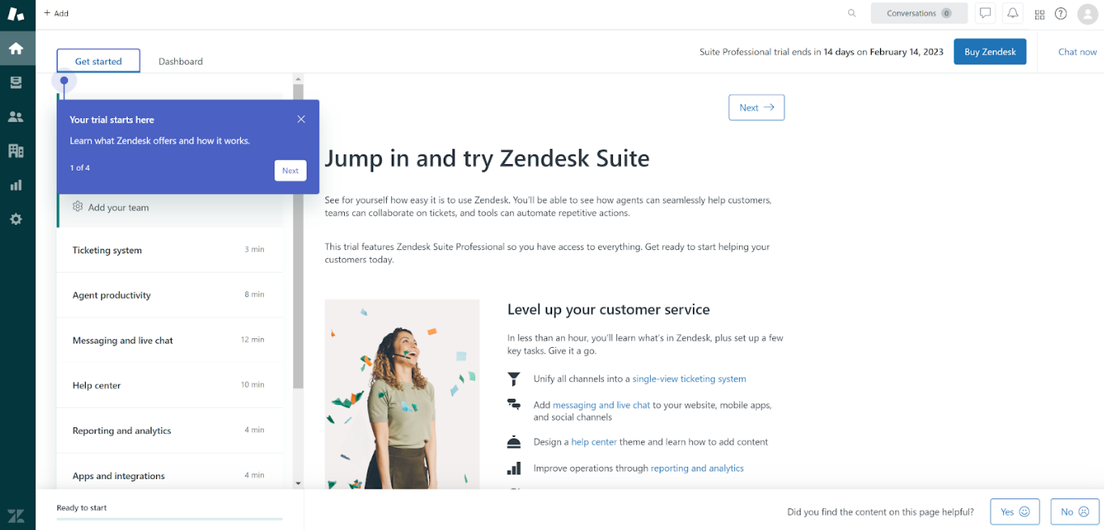Open Reporting bar chart icon in sidebar
The height and width of the screenshot is (530, 1105).
pos(15,185)
